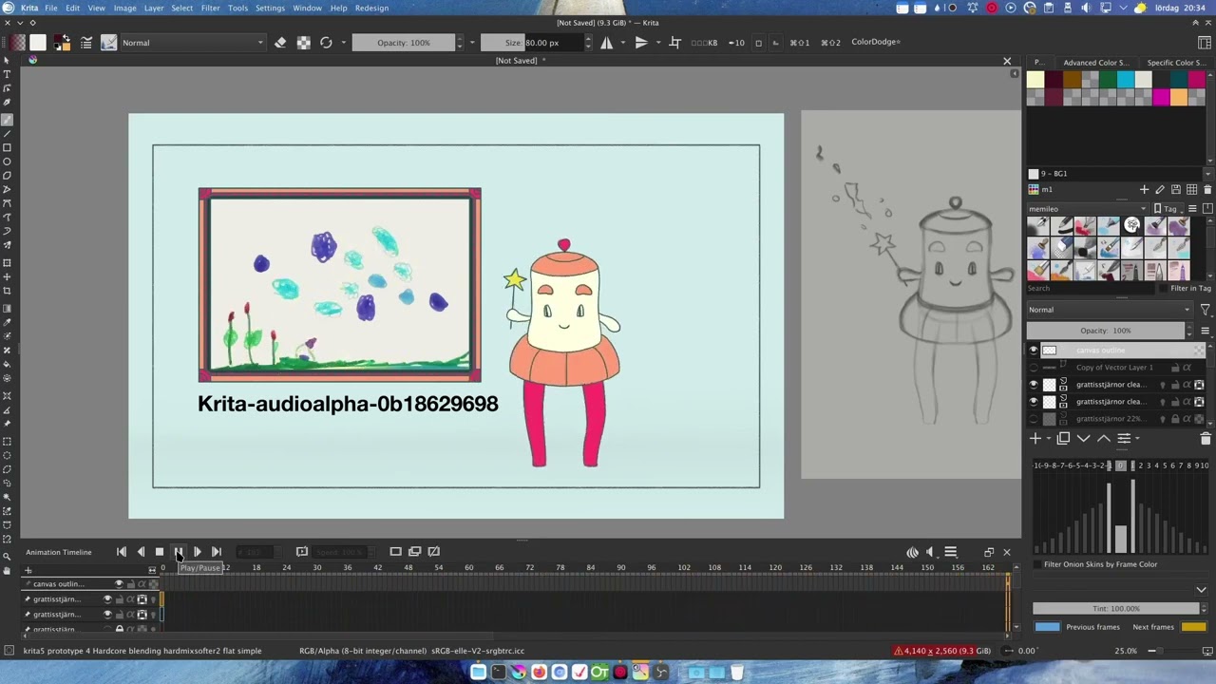Click the horizontal mirror tool icon

click(x=606, y=43)
